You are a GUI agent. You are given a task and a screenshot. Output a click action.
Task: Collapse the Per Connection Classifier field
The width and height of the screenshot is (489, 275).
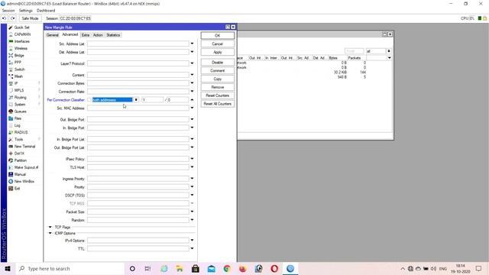(192, 100)
